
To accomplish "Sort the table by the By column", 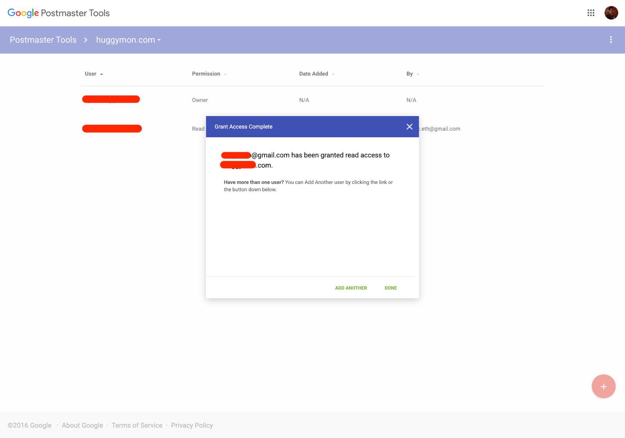I will 412,74.
